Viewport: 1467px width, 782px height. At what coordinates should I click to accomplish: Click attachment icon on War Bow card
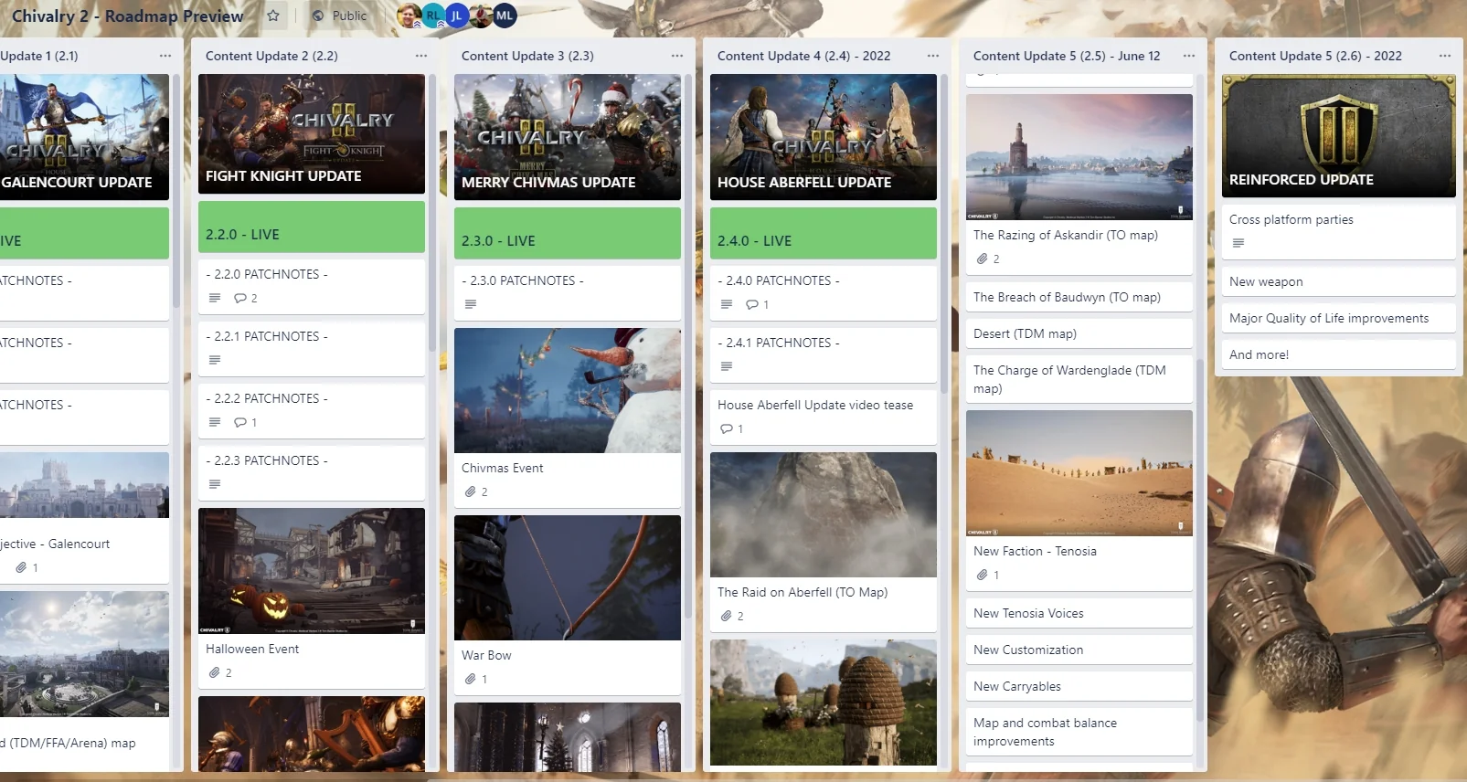tap(471, 679)
